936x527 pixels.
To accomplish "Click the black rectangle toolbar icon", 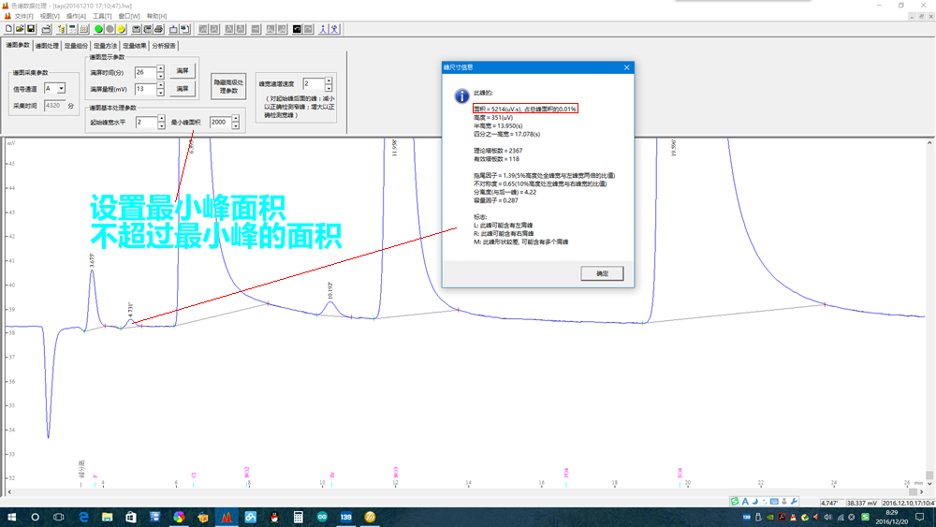I will (297, 29).
